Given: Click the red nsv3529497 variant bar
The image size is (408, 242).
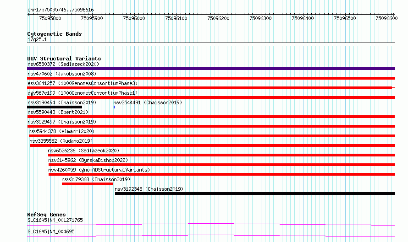Looking at the screenshot, I should click(211, 126).
